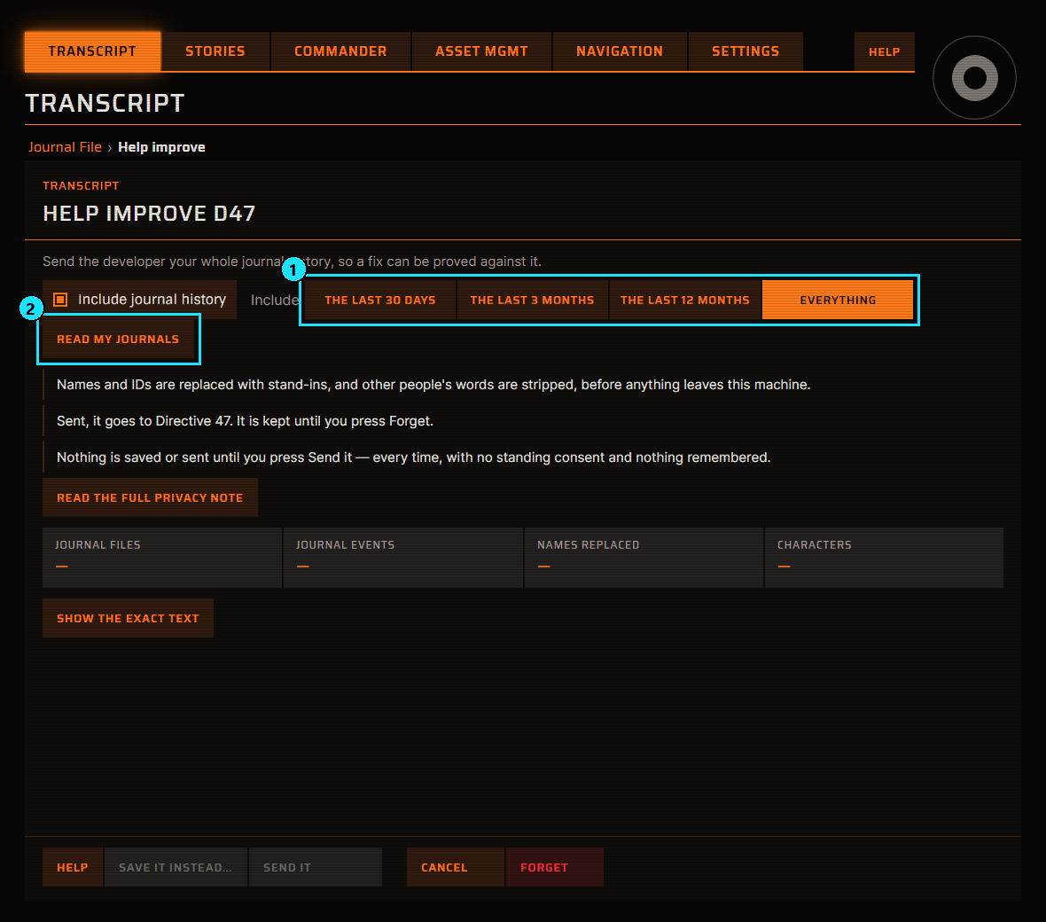Click the line starting 'Names and IDs are replaced'

click(x=433, y=385)
